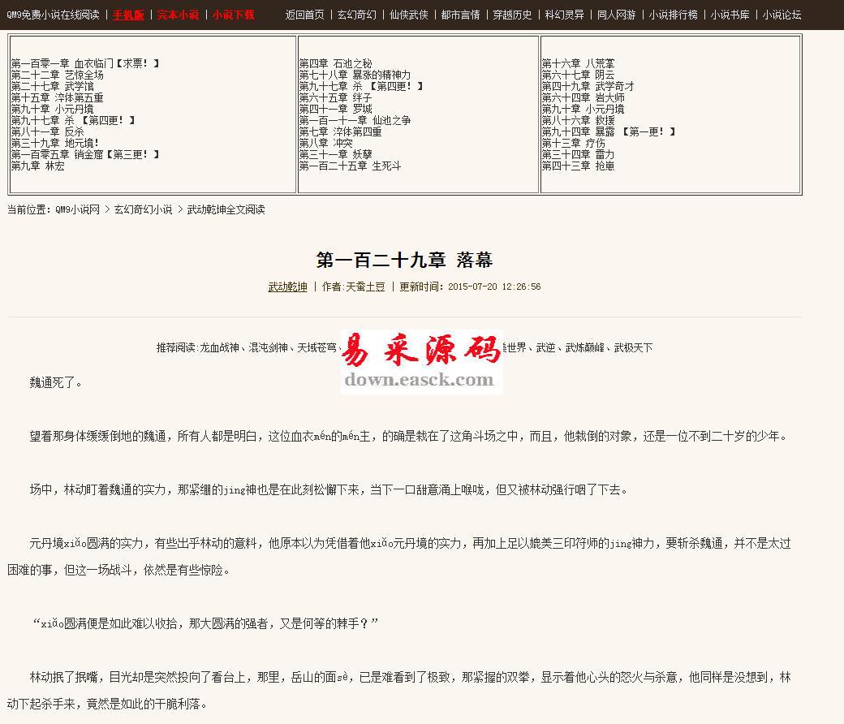Image resolution: width=844 pixels, height=724 pixels.
Task: Open chapter 第十三章 疗伤
Action: [573, 143]
